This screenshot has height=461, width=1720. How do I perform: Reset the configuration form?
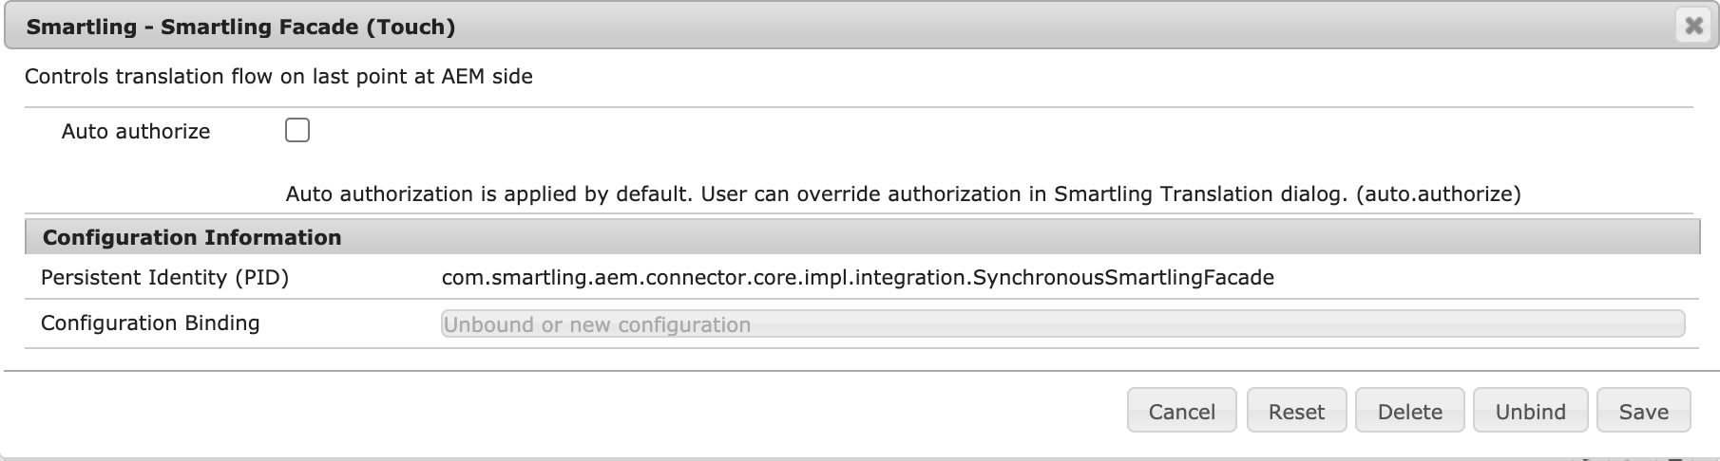click(1296, 411)
